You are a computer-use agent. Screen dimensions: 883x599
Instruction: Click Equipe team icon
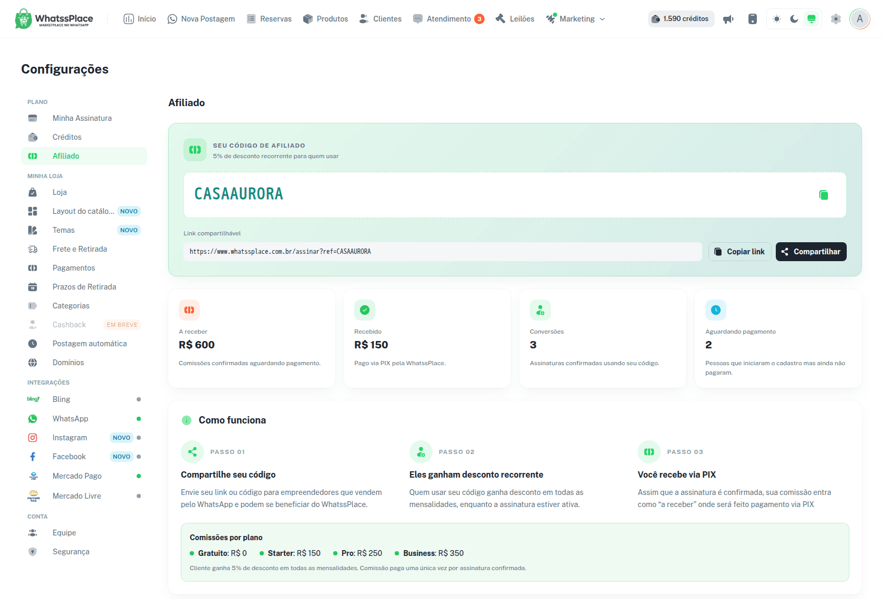tap(33, 533)
